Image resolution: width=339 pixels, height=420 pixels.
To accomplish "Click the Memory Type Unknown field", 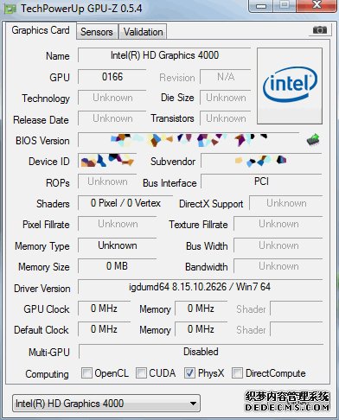I will point(117,245).
